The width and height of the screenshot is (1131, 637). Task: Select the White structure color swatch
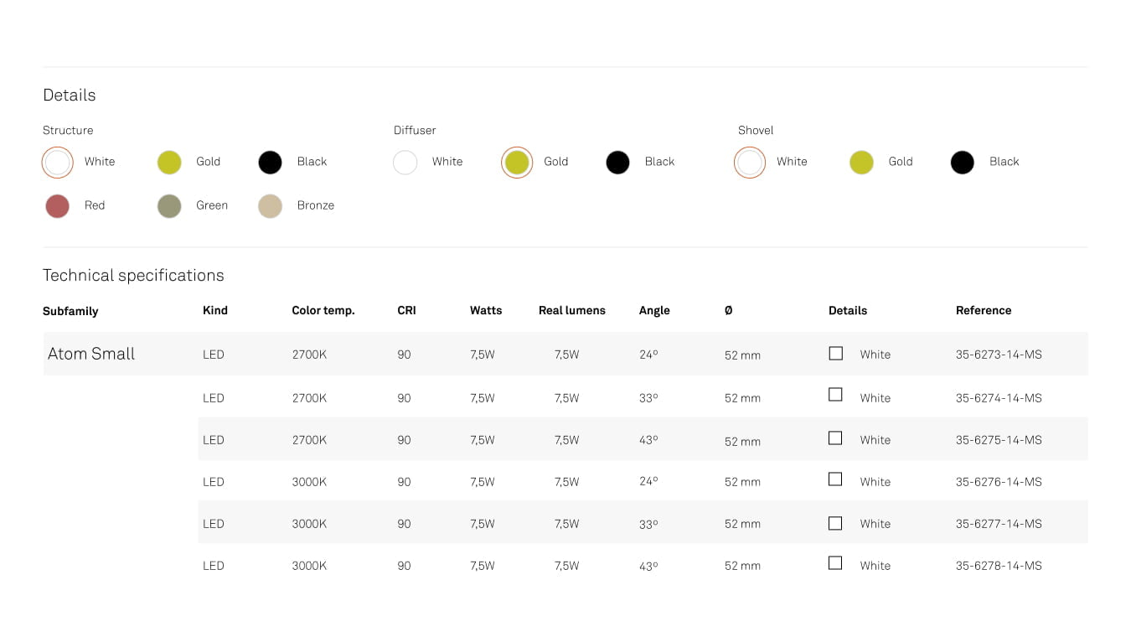point(58,163)
